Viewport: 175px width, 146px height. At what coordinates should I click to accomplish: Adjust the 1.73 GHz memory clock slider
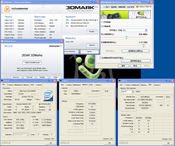click(143, 46)
